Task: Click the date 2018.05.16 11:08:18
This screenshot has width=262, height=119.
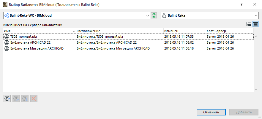Action: click(179, 49)
